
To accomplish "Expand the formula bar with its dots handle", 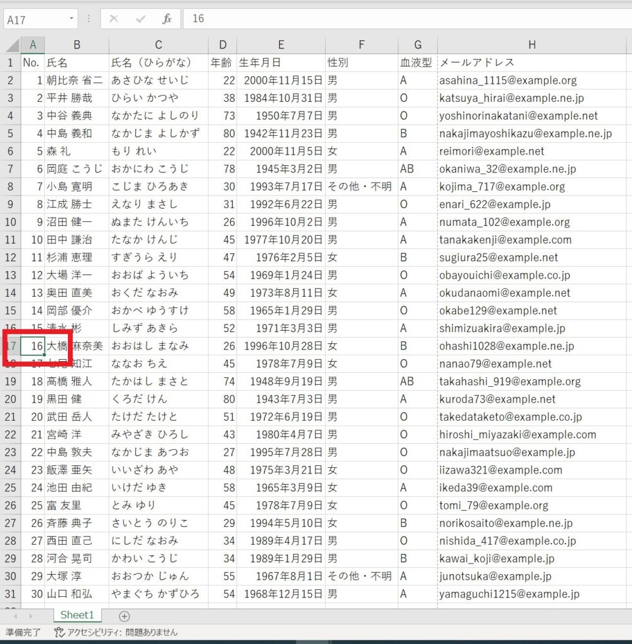I will 88,18.
